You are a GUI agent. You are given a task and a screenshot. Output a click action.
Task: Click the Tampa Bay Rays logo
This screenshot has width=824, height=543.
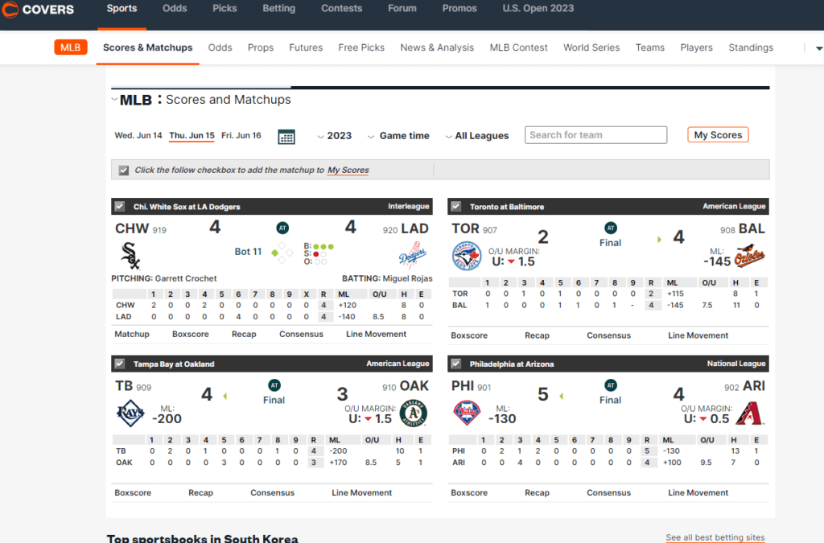pyautogui.click(x=130, y=413)
